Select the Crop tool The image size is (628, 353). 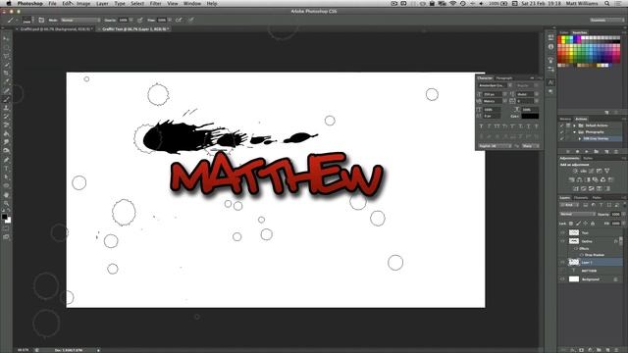[x=6, y=74]
